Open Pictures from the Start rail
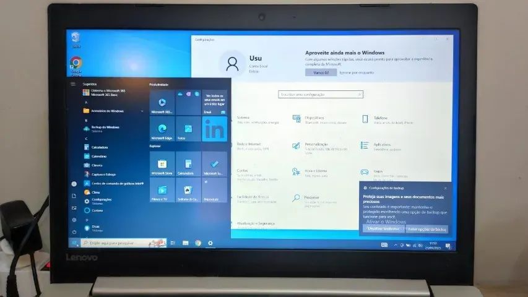This screenshot has width=528, height=297. pyautogui.click(x=74, y=208)
